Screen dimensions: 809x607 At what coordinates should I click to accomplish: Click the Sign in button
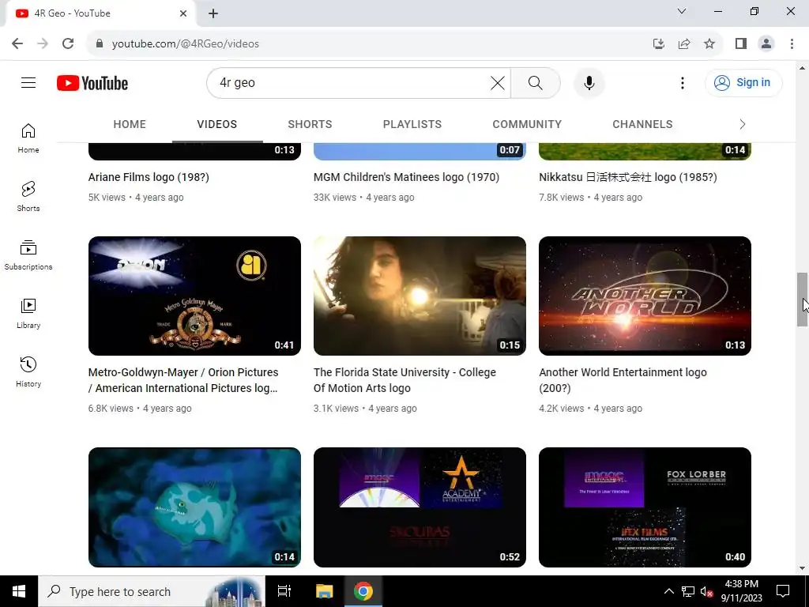[743, 82]
